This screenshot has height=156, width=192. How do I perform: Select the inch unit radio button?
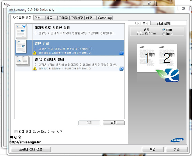(164, 34)
